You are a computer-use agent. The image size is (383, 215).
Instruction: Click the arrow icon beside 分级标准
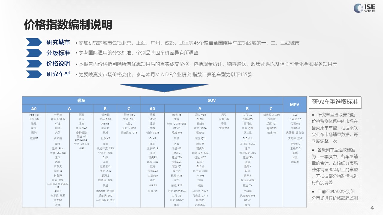click(x=34, y=53)
